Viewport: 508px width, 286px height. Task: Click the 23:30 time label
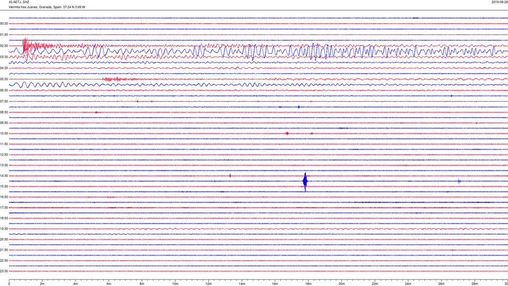pos(4,271)
